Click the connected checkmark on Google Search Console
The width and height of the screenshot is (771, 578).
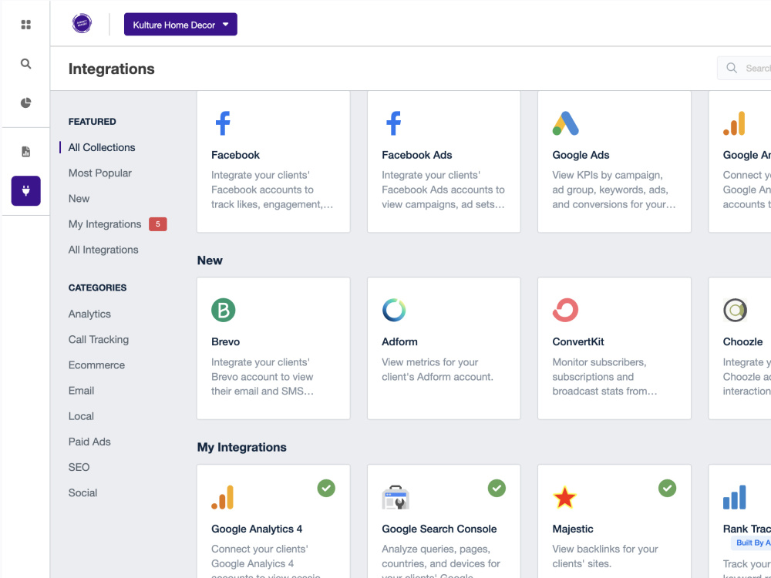(497, 488)
